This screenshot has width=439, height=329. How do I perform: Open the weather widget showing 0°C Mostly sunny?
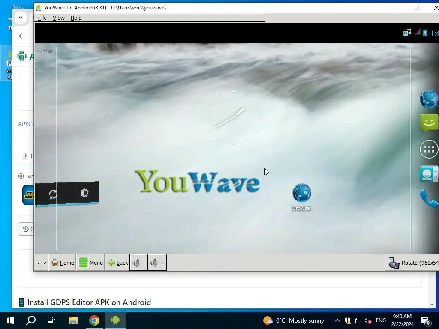294,320
